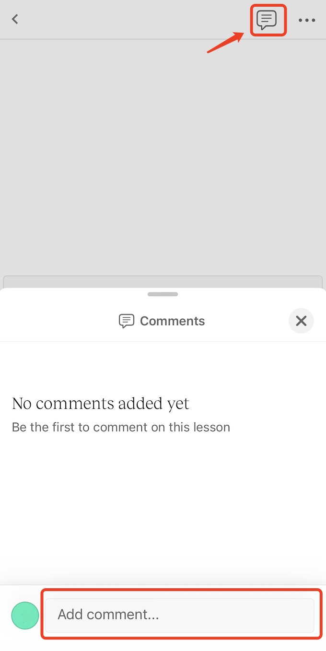
Task: Go back using the left chevron arrow
Action: point(15,19)
